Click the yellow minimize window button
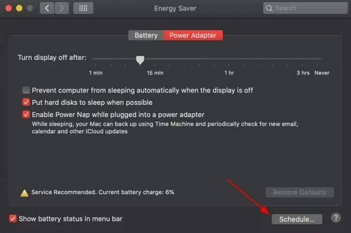The width and height of the screenshot is (351, 233). click(19, 8)
